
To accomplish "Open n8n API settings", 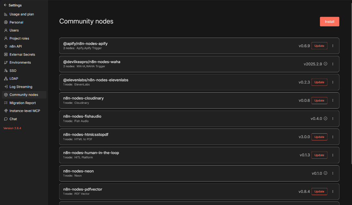I will [x=24, y=47].
